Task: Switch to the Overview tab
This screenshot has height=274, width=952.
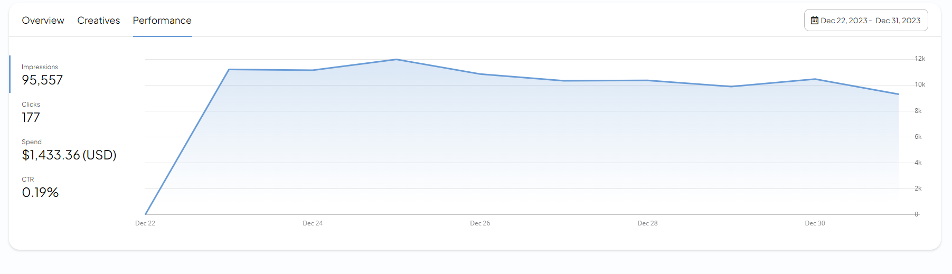Action: [x=43, y=21]
